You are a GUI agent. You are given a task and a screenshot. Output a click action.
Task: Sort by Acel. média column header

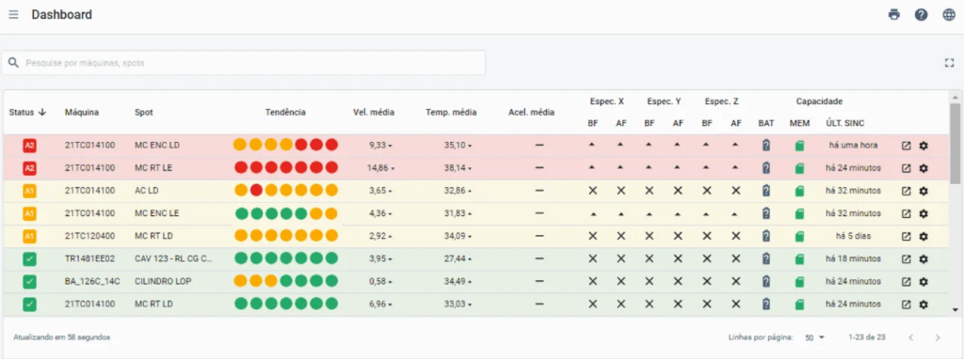point(532,112)
